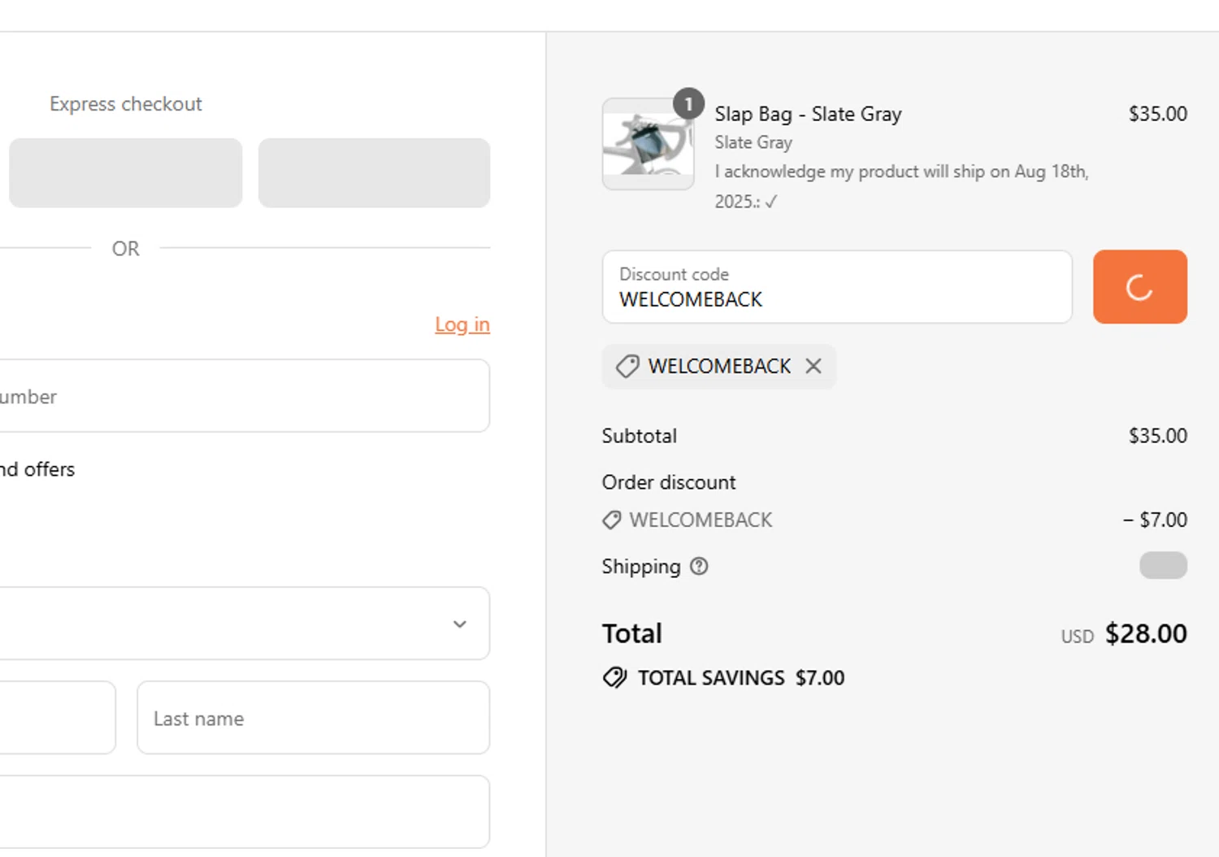
Task: Click the − $7.00 discount amount
Action: (1155, 520)
